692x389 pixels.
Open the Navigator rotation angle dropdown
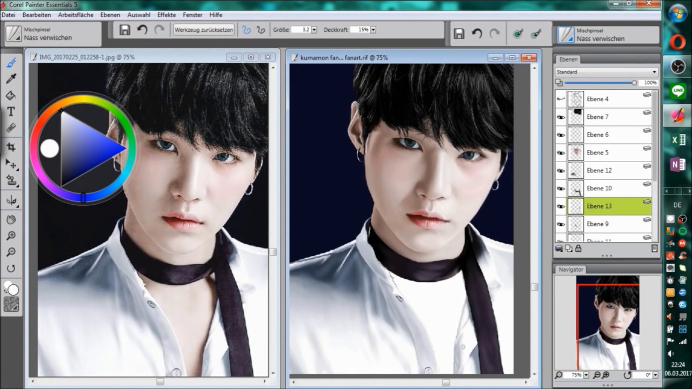click(655, 375)
